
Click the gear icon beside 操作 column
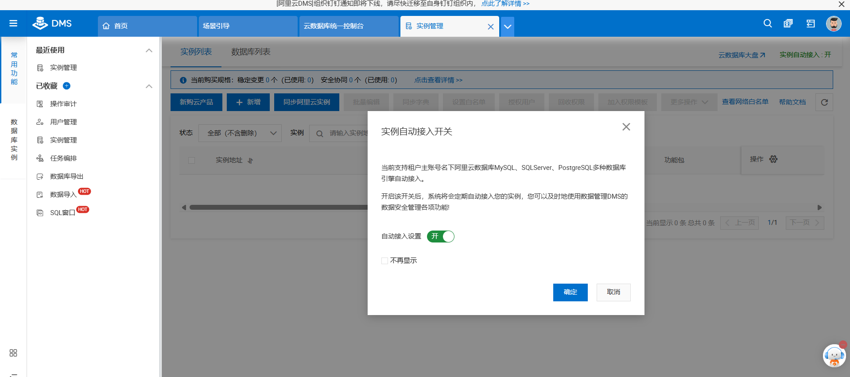click(773, 159)
